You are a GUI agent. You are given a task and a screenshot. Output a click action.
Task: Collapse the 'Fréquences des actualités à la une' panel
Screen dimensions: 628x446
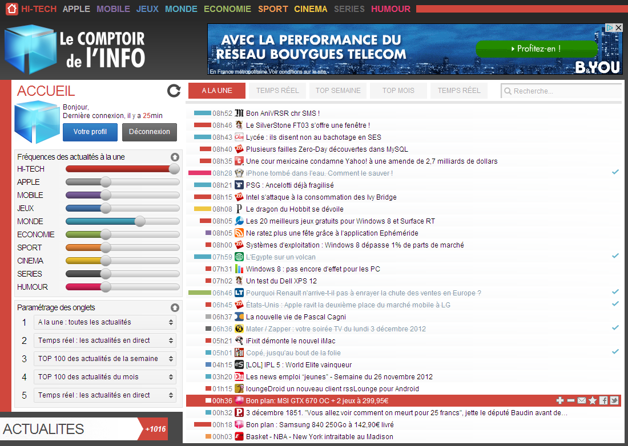(175, 157)
